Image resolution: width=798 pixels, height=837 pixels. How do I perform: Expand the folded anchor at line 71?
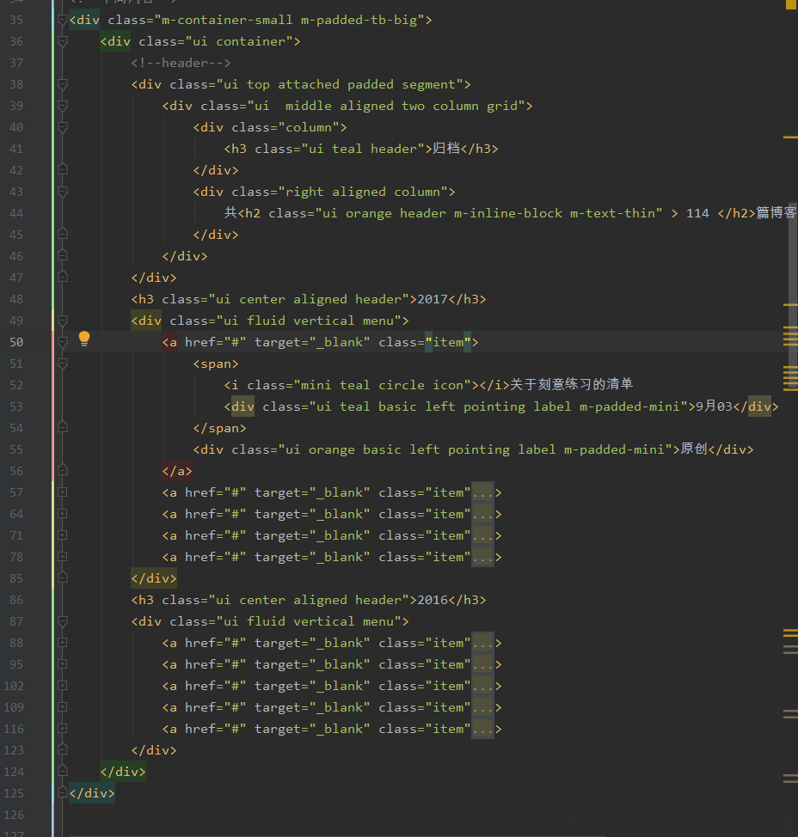point(63,535)
